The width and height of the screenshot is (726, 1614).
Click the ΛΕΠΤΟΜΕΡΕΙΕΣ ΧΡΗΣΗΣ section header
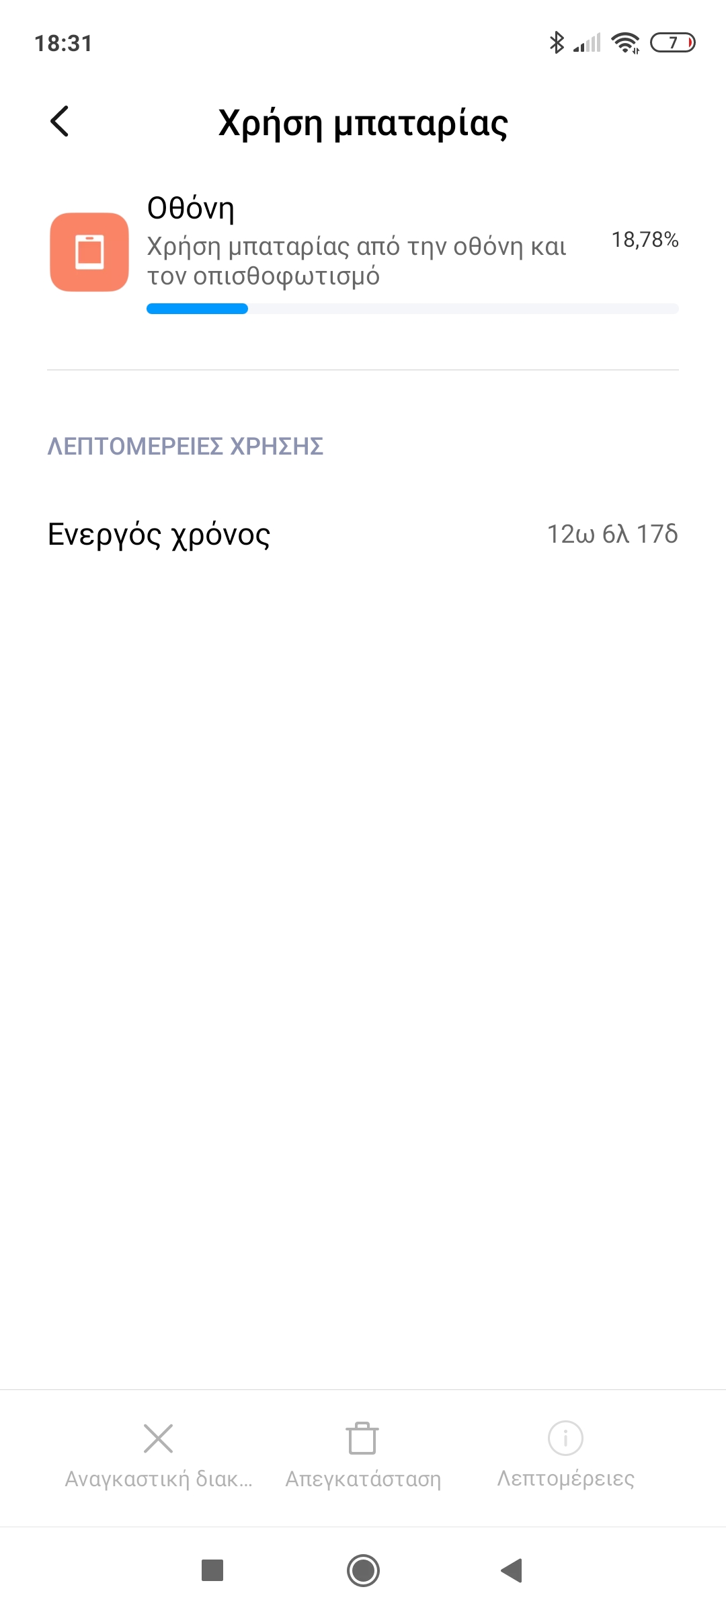pyautogui.click(x=185, y=446)
